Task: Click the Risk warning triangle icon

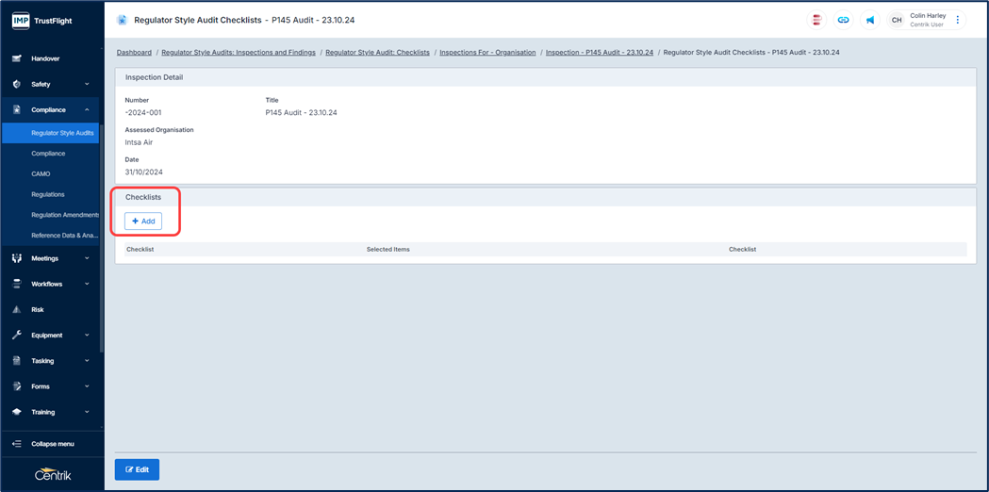Action: click(x=17, y=309)
